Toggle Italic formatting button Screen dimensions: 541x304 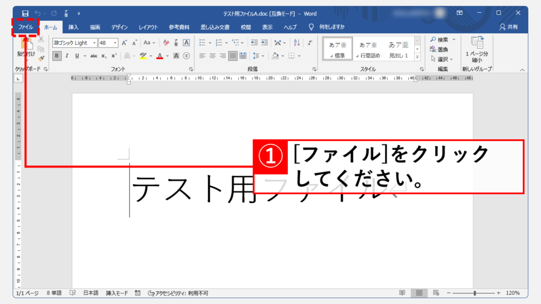(67, 55)
